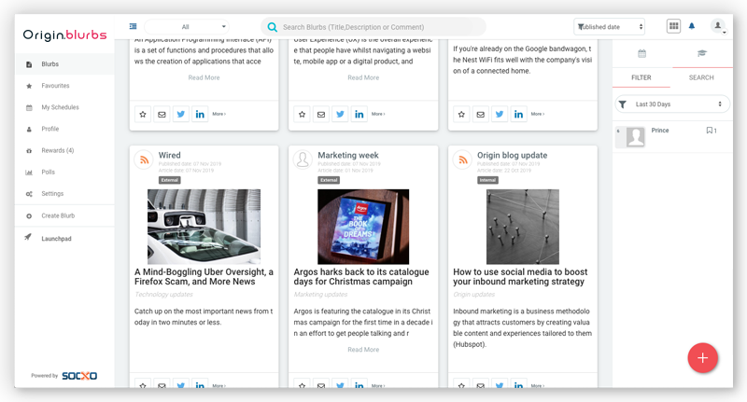Expand More options on API blurb
Screen dimensions: 747x402
219,114
